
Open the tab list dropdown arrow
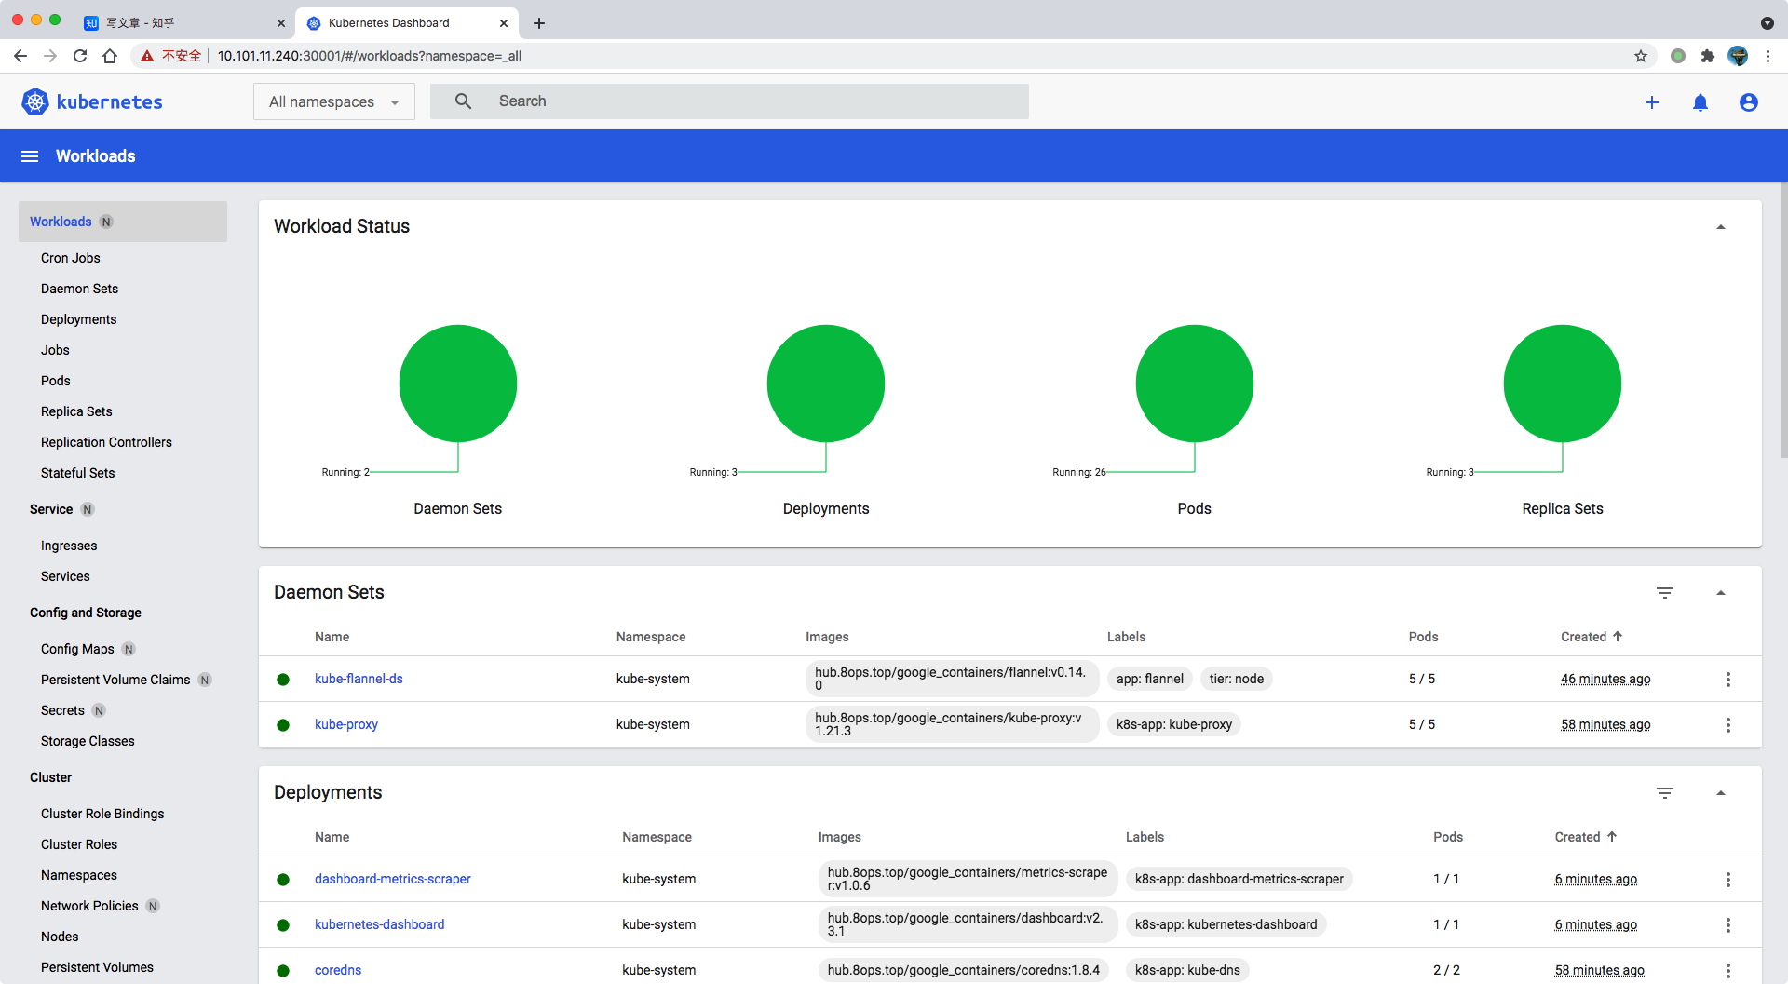coord(1768,23)
